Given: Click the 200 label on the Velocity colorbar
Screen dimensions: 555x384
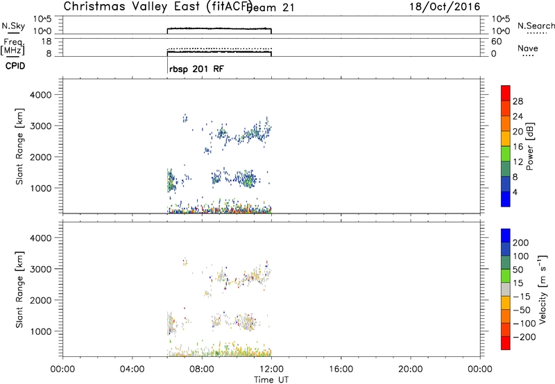Looking at the screenshot, I should (x=521, y=243).
